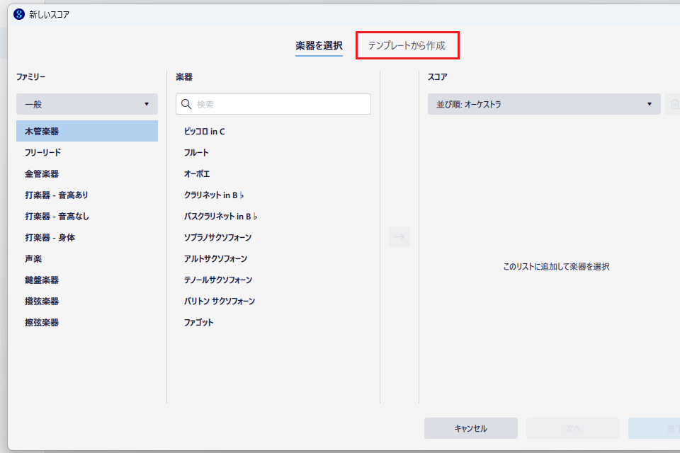Click the 次へ button
The width and height of the screenshot is (680, 453).
[572, 428]
